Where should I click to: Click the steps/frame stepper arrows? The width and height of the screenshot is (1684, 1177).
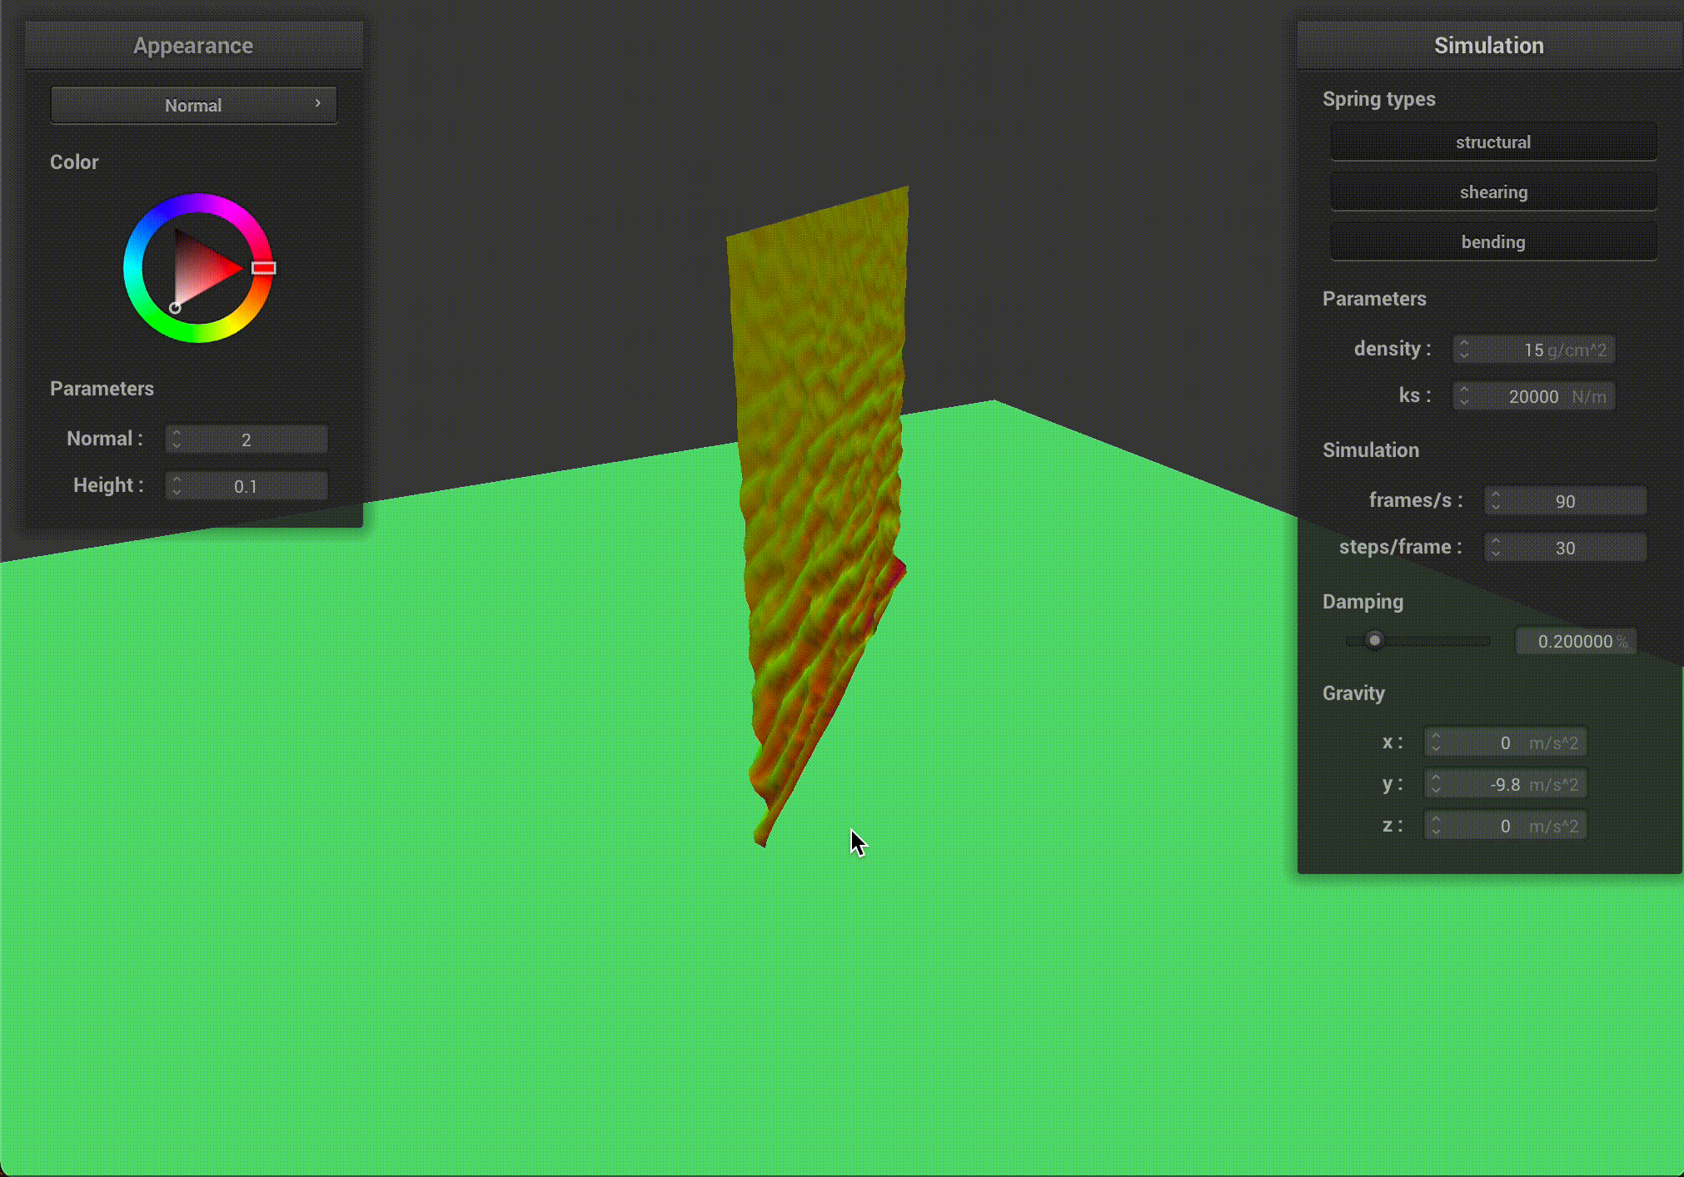tap(1496, 548)
